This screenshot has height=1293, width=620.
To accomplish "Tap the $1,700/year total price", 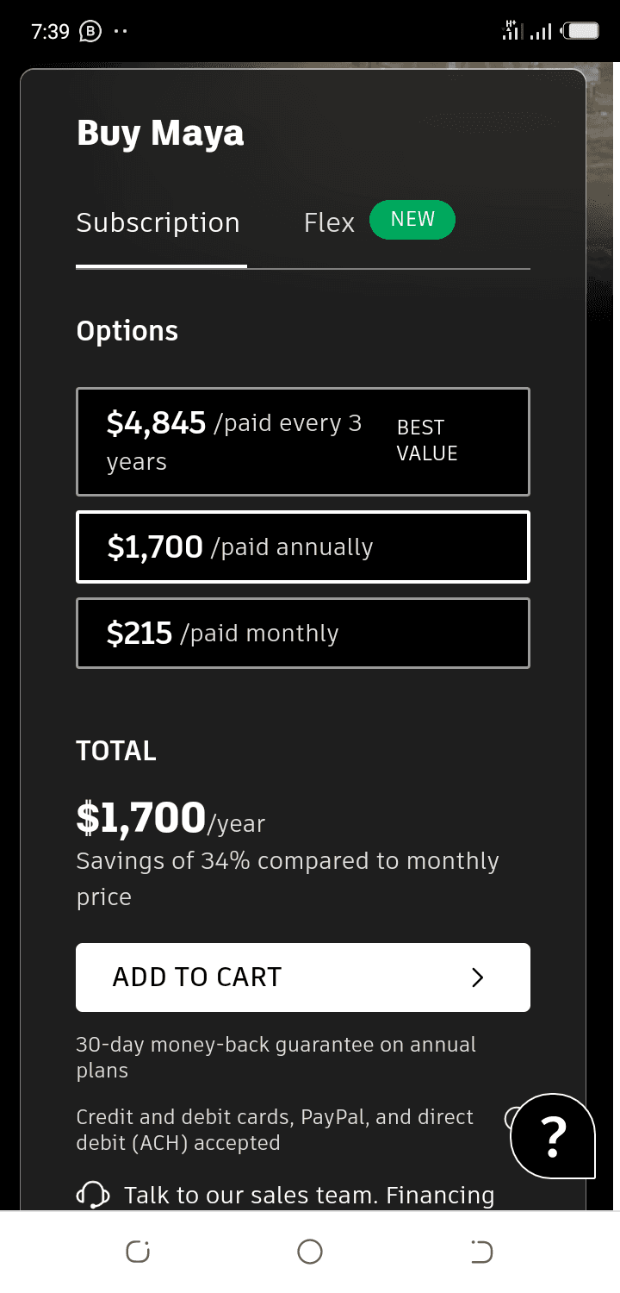I will pos(170,818).
